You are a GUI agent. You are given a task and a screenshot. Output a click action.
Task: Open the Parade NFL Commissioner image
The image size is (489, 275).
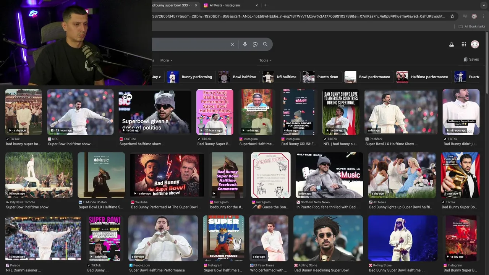pyautogui.click(x=43, y=238)
